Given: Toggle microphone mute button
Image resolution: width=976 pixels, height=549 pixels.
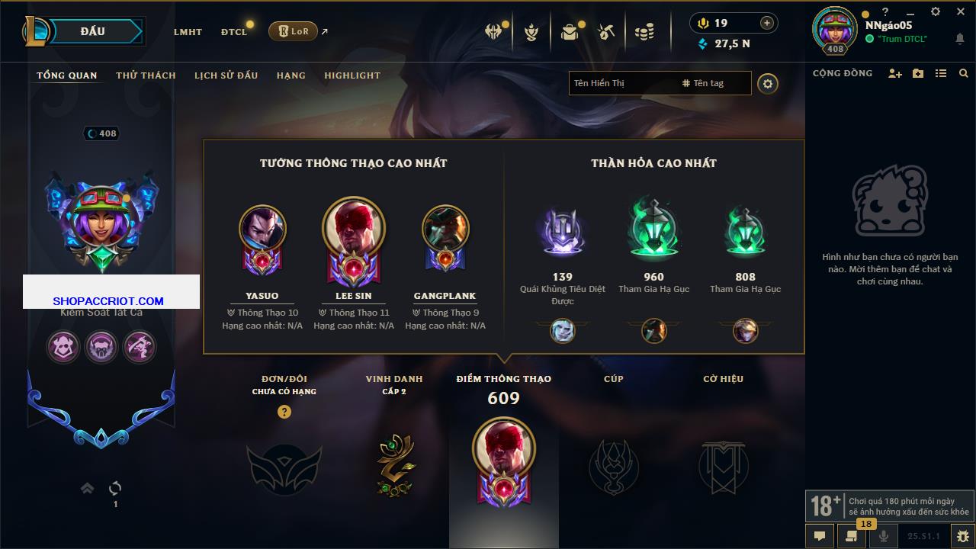Looking at the screenshot, I should tap(884, 536).
